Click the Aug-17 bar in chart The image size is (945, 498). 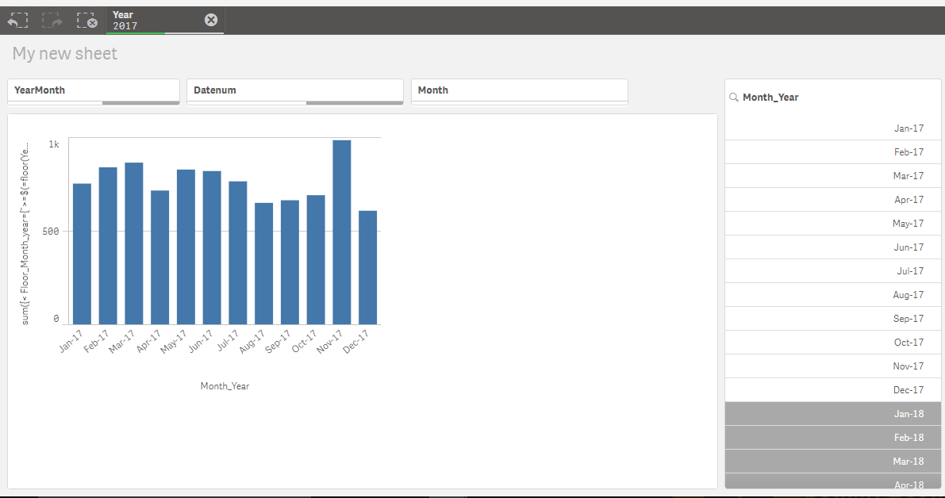point(263,264)
